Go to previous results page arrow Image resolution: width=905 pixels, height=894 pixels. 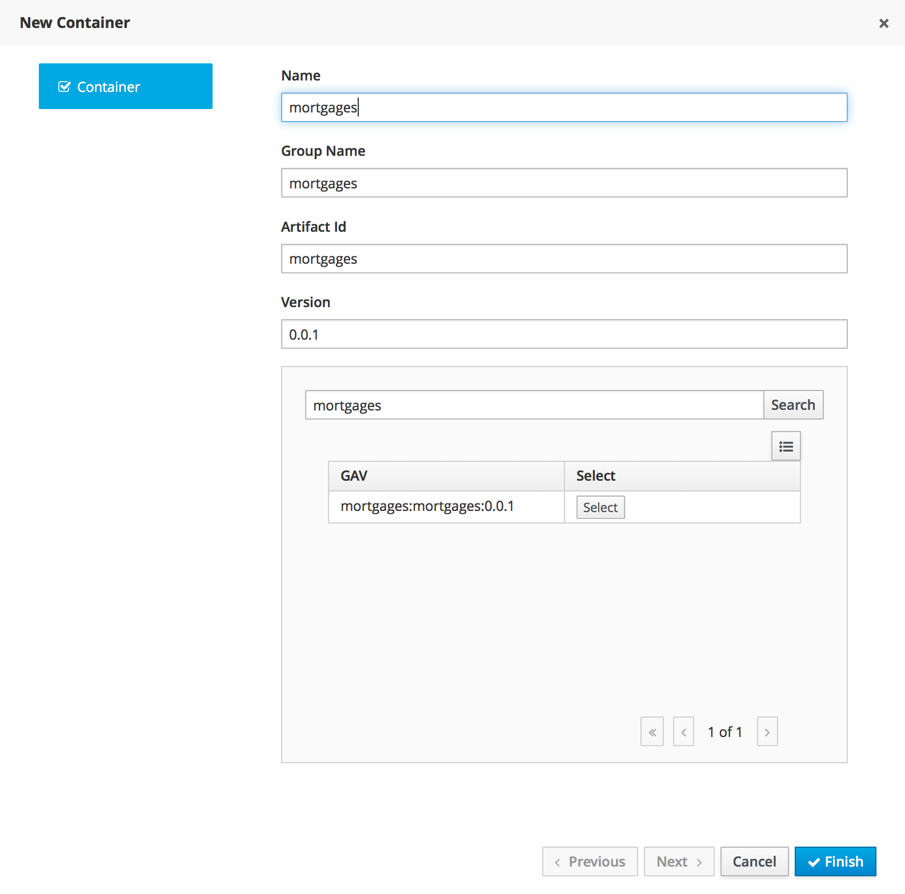(x=683, y=732)
